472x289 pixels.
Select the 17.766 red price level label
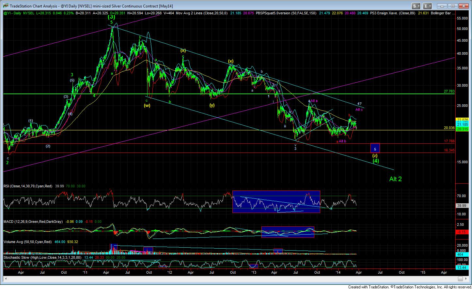[x=450, y=141]
